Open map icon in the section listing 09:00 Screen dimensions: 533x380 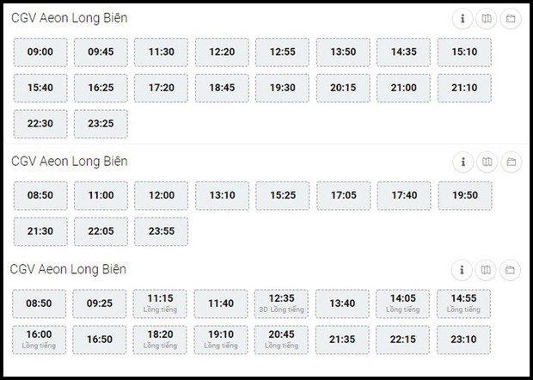click(x=487, y=19)
